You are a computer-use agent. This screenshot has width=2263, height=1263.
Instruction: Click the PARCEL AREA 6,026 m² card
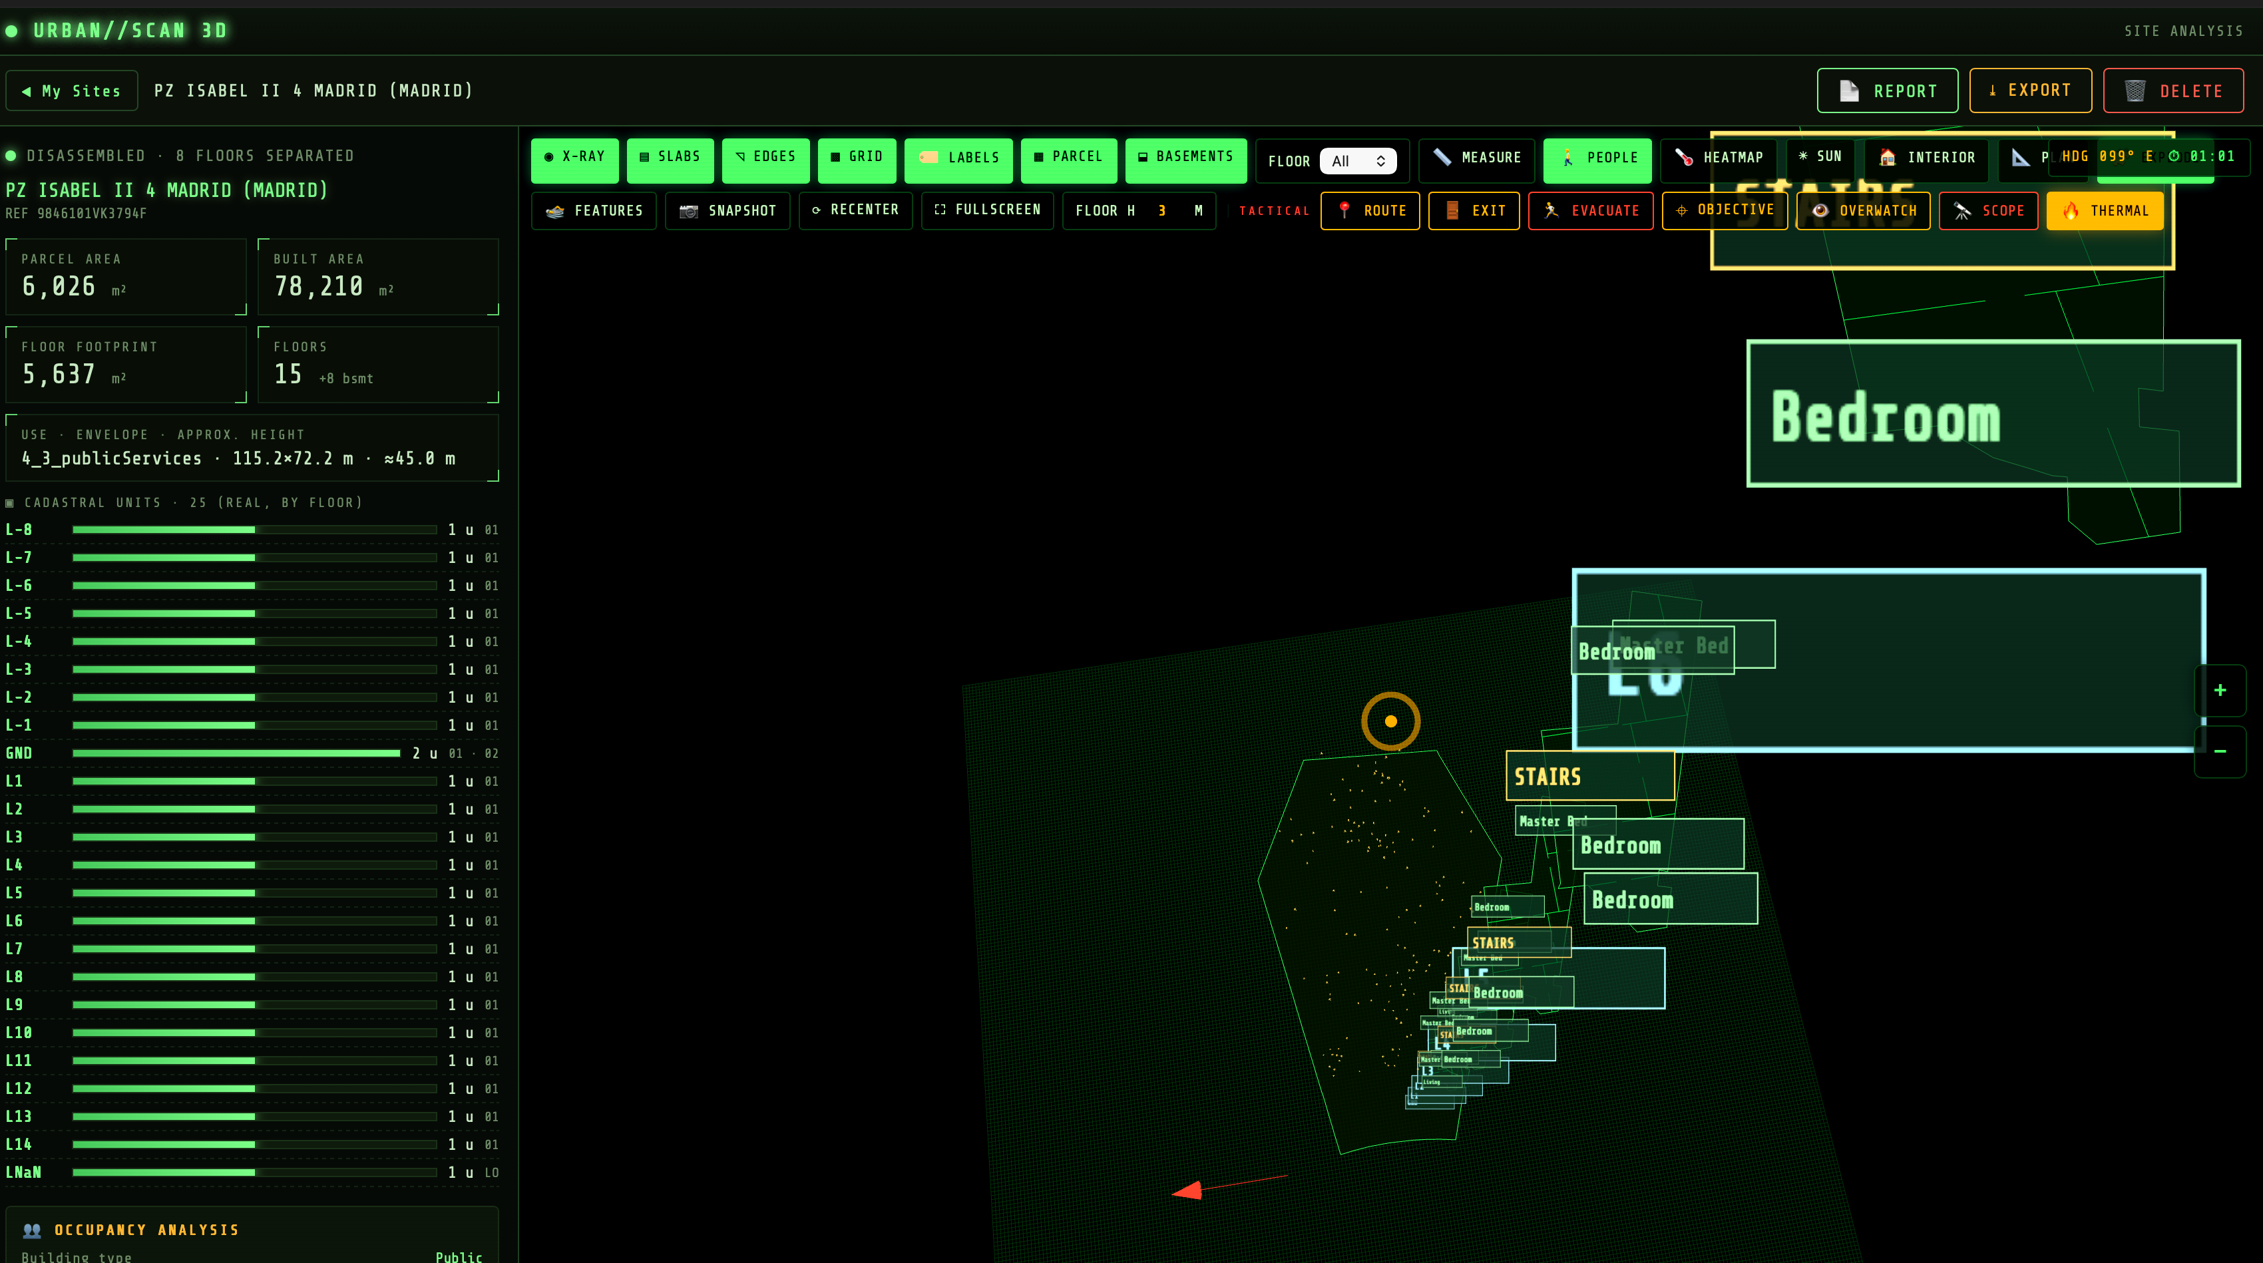tap(126, 277)
